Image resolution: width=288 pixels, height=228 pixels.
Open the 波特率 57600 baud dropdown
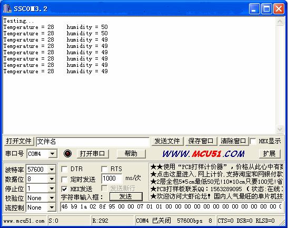(52, 169)
